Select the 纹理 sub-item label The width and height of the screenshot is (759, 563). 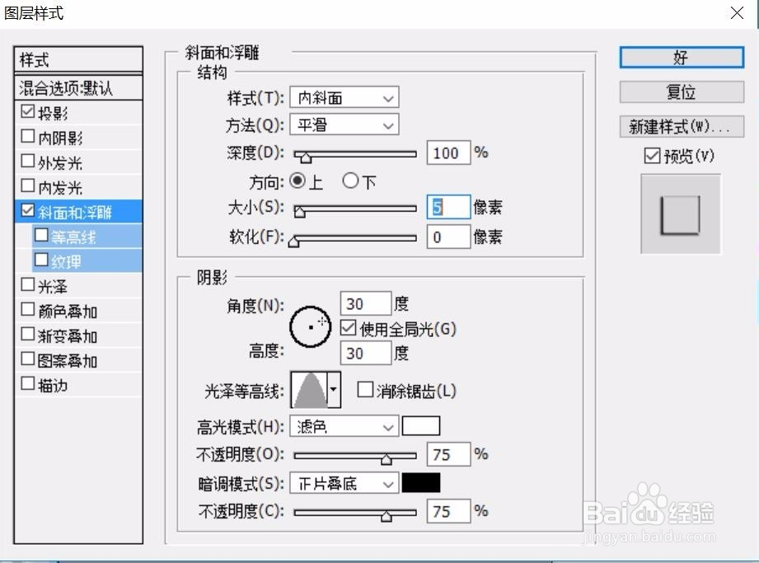[x=66, y=261]
